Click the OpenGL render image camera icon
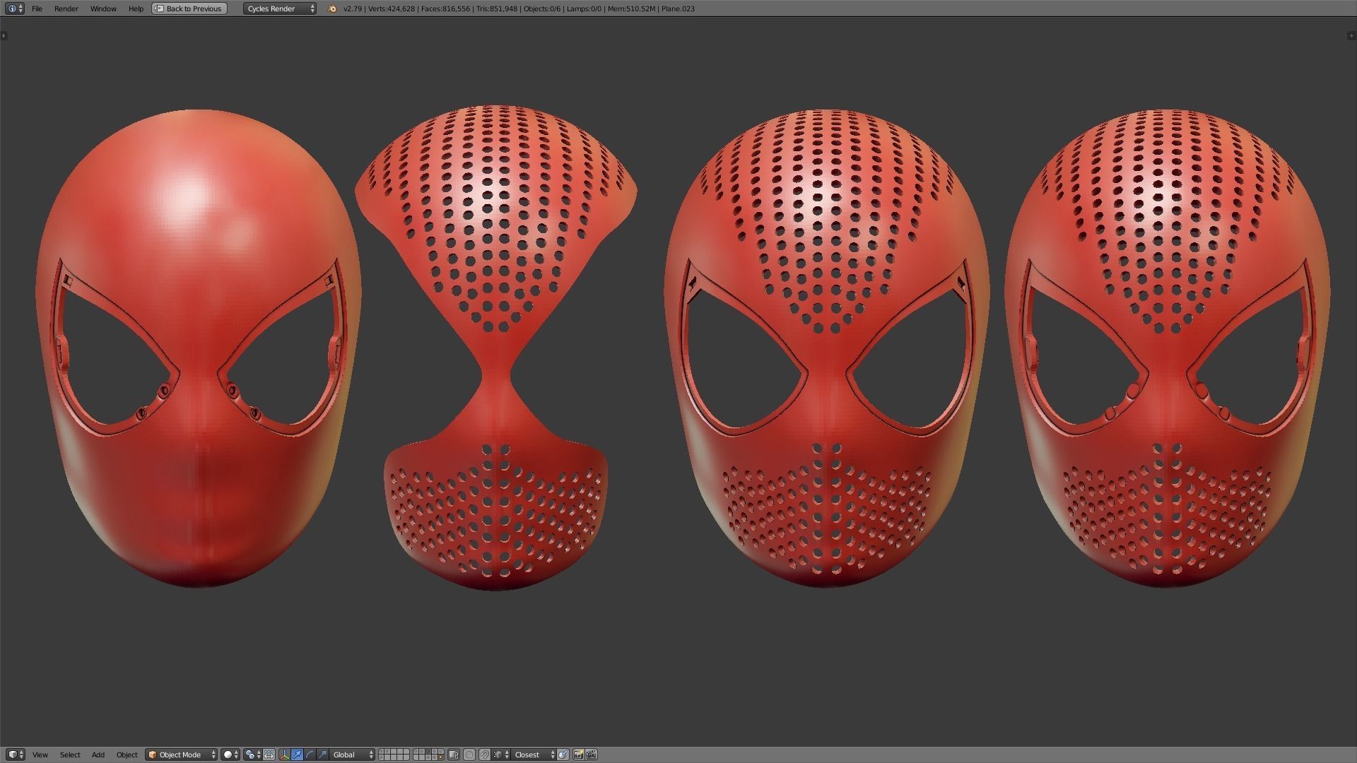 tap(578, 755)
